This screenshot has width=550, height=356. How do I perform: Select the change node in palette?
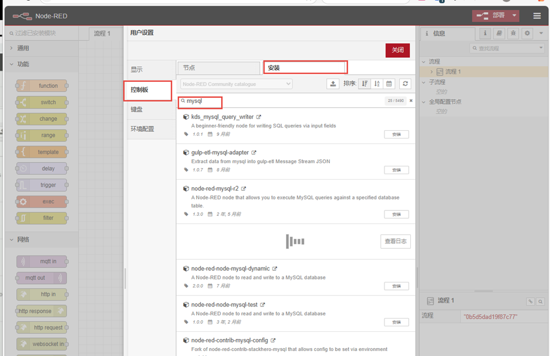click(42, 119)
